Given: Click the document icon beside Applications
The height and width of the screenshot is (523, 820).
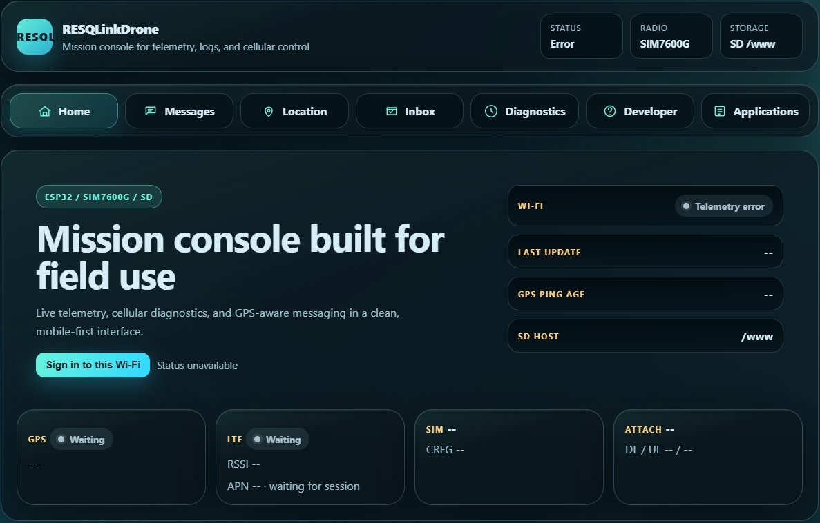Looking at the screenshot, I should pos(720,111).
